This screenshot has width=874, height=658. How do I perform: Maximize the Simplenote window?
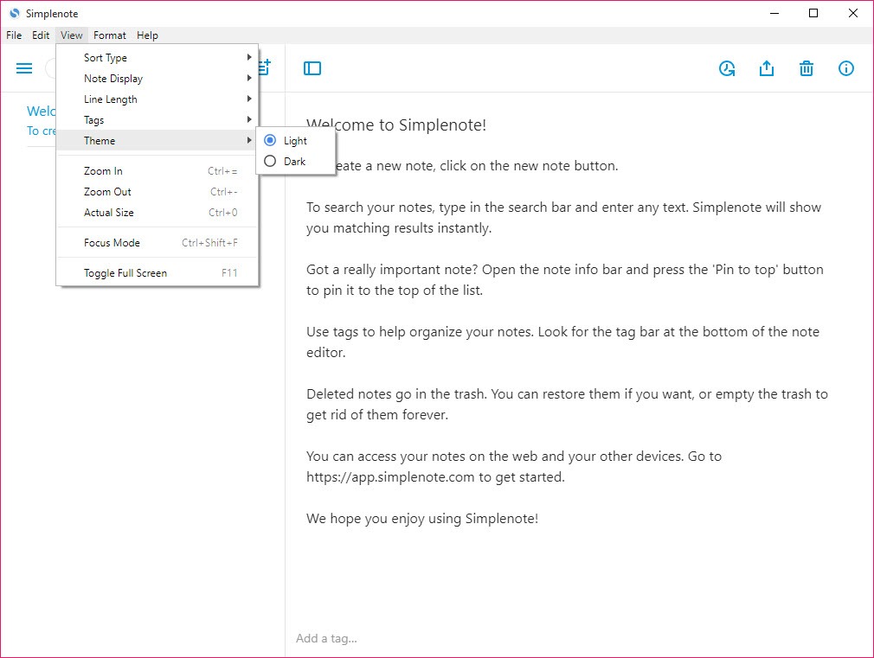tap(813, 13)
